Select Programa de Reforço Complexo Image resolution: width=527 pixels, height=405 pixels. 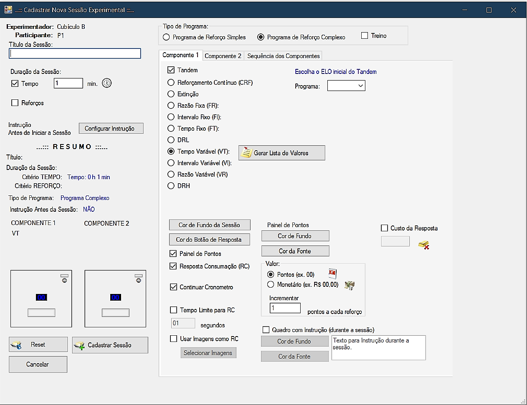coord(261,37)
